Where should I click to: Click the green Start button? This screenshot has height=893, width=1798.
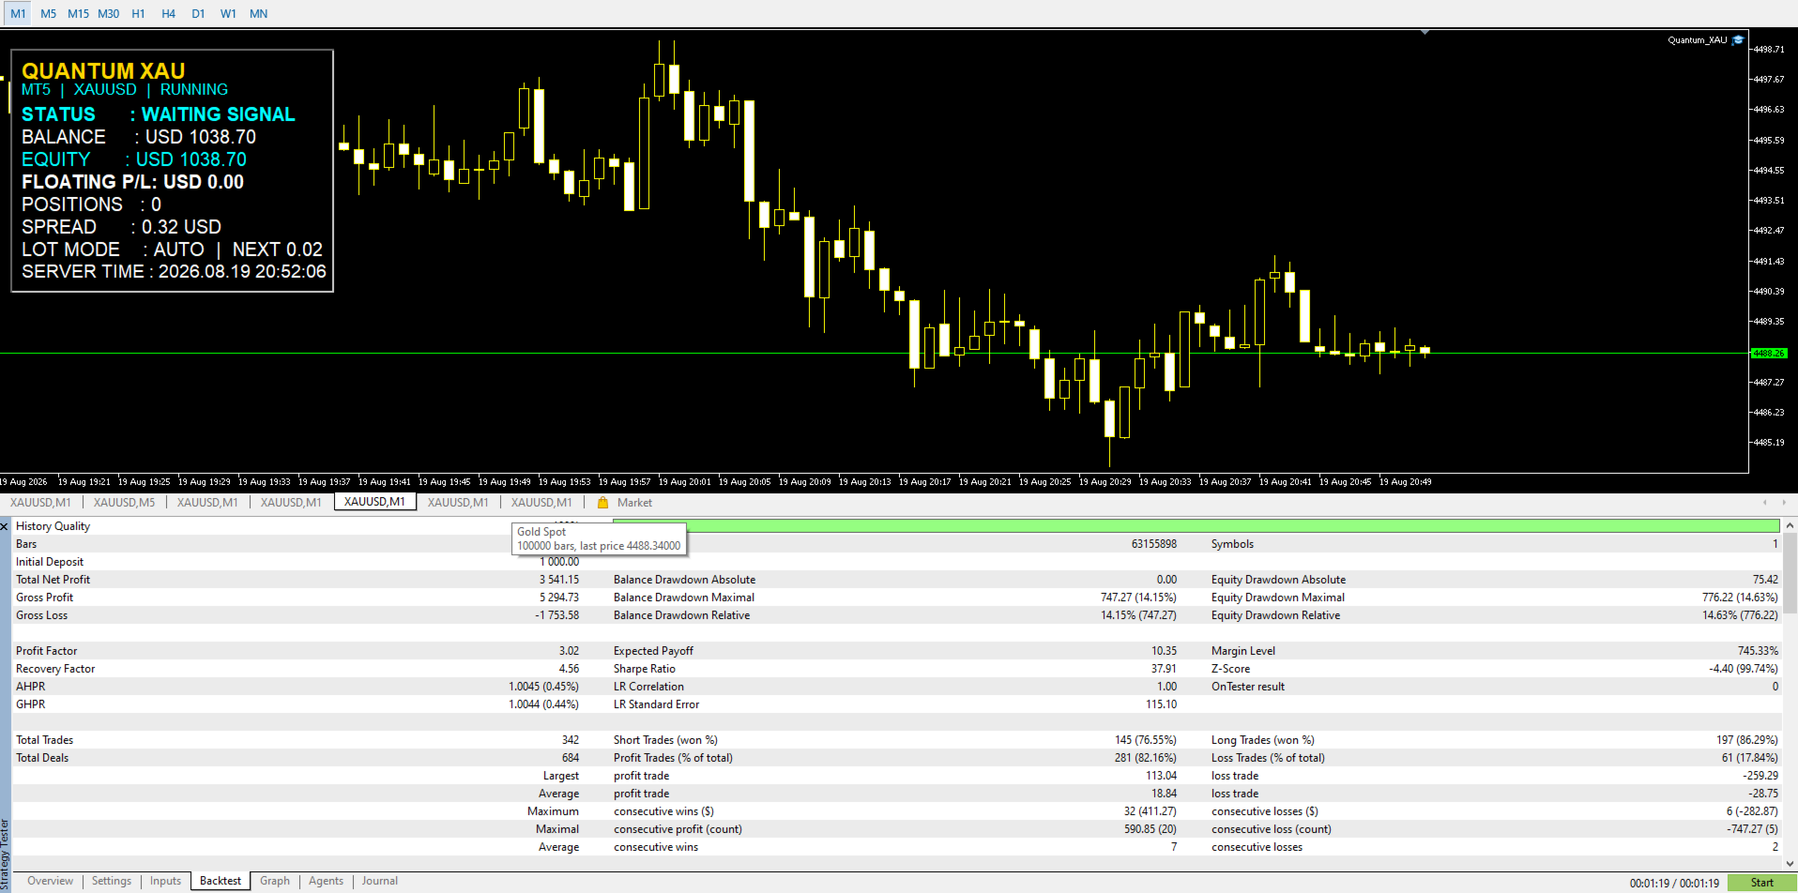pos(1761,883)
